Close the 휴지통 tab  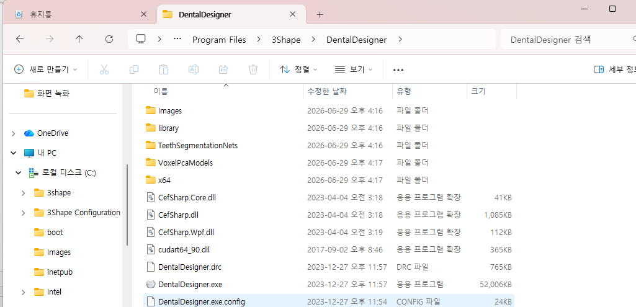(143, 14)
